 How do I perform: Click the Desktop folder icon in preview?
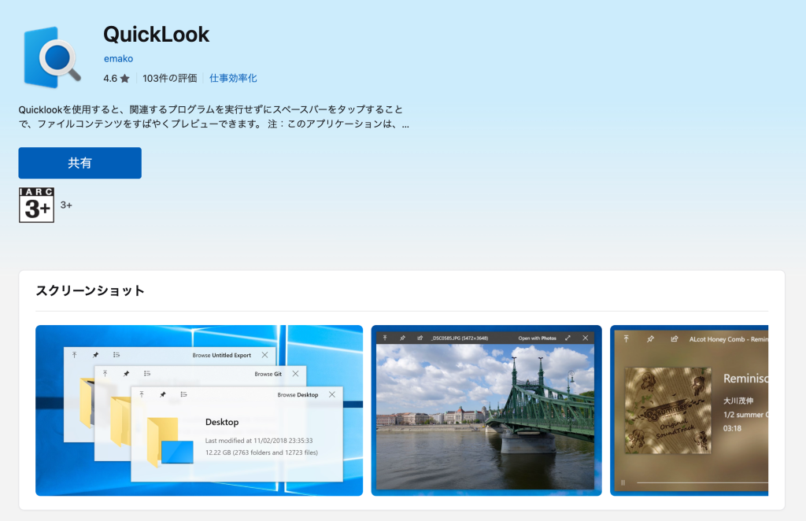170,442
